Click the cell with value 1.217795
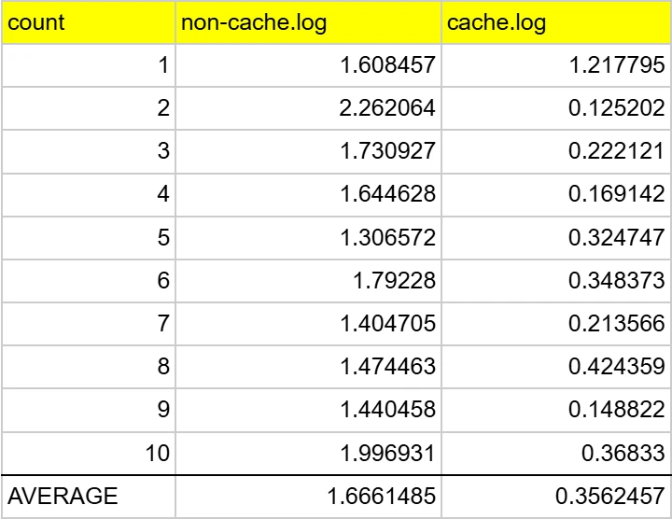This screenshot has width=672, height=519. pos(556,65)
